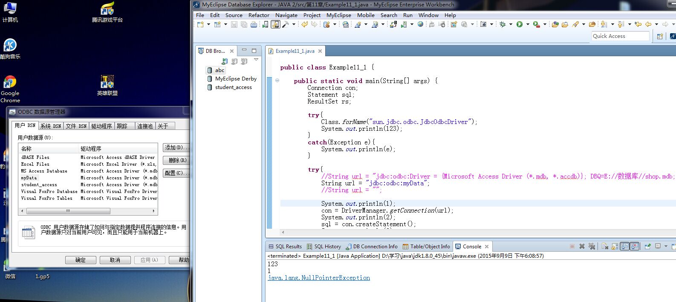Click the green Run play icon
This screenshot has width=676, height=302.
click(519, 24)
